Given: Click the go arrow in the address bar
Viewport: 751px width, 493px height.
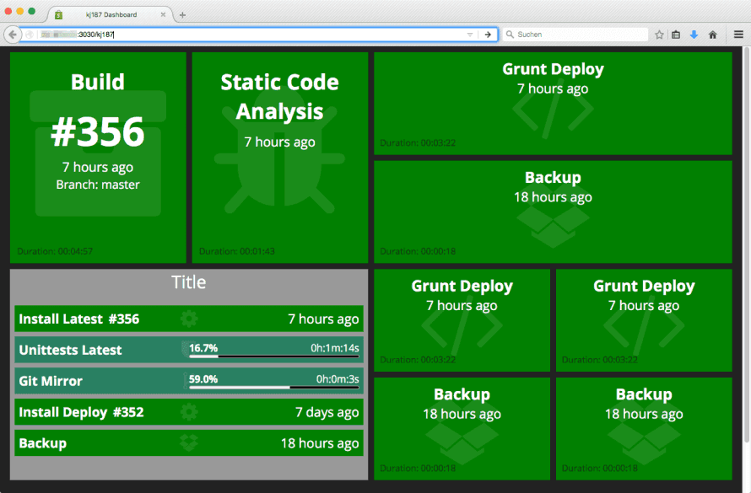Looking at the screenshot, I should pos(488,35).
